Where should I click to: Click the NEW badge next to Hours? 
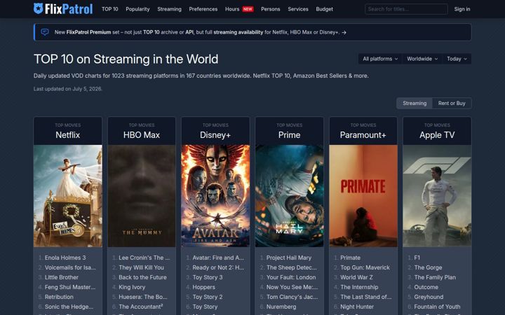point(248,9)
